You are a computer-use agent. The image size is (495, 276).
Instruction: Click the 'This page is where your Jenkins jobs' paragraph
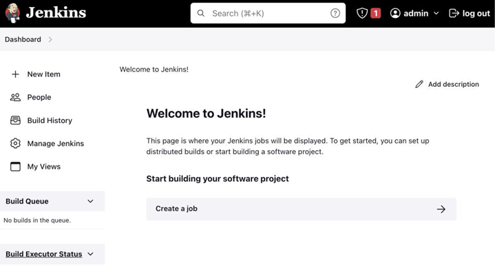288,146
